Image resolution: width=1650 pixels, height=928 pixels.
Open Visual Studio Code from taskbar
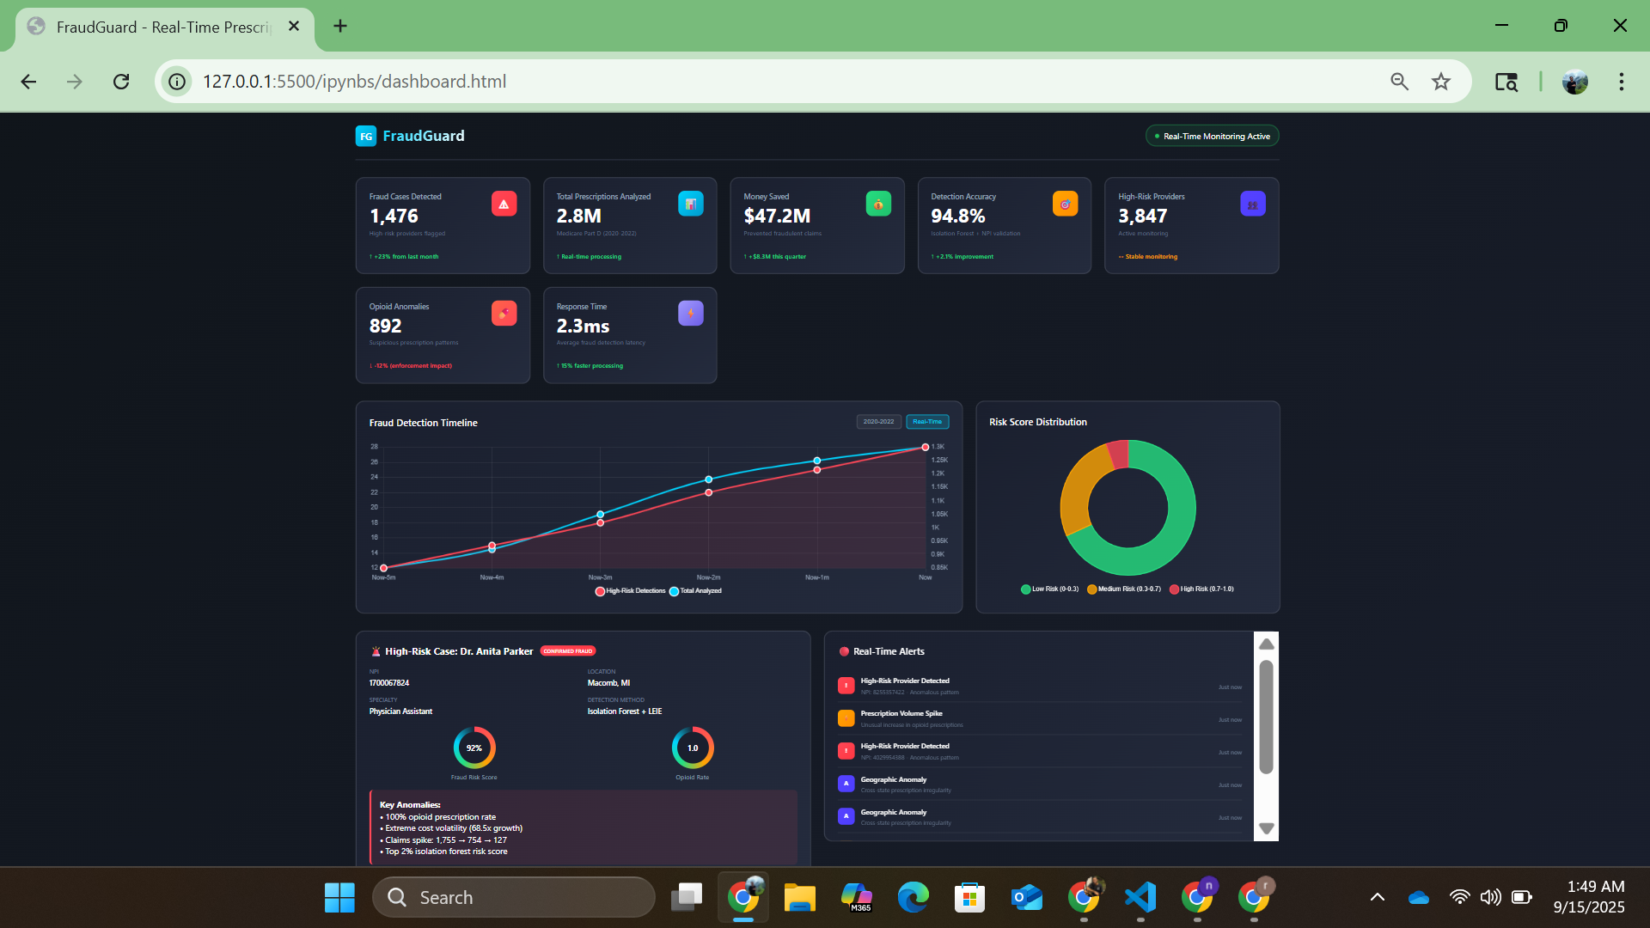[x=1140, y=897]
